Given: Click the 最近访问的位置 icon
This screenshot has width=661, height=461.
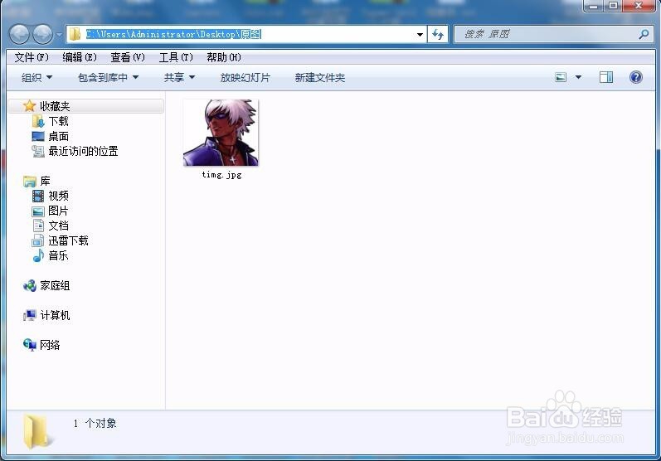Looking at the screenshot, I should click(38, 151).
